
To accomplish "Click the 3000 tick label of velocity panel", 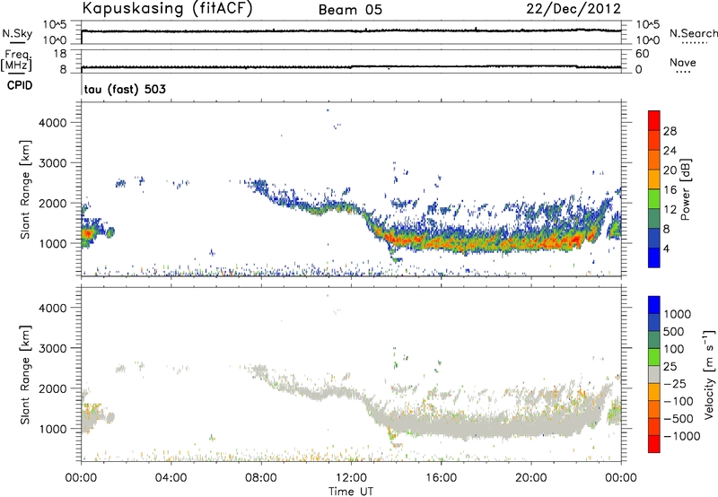I will point(52,348).
